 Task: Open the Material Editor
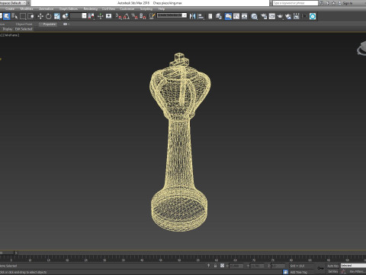(254, 16)
